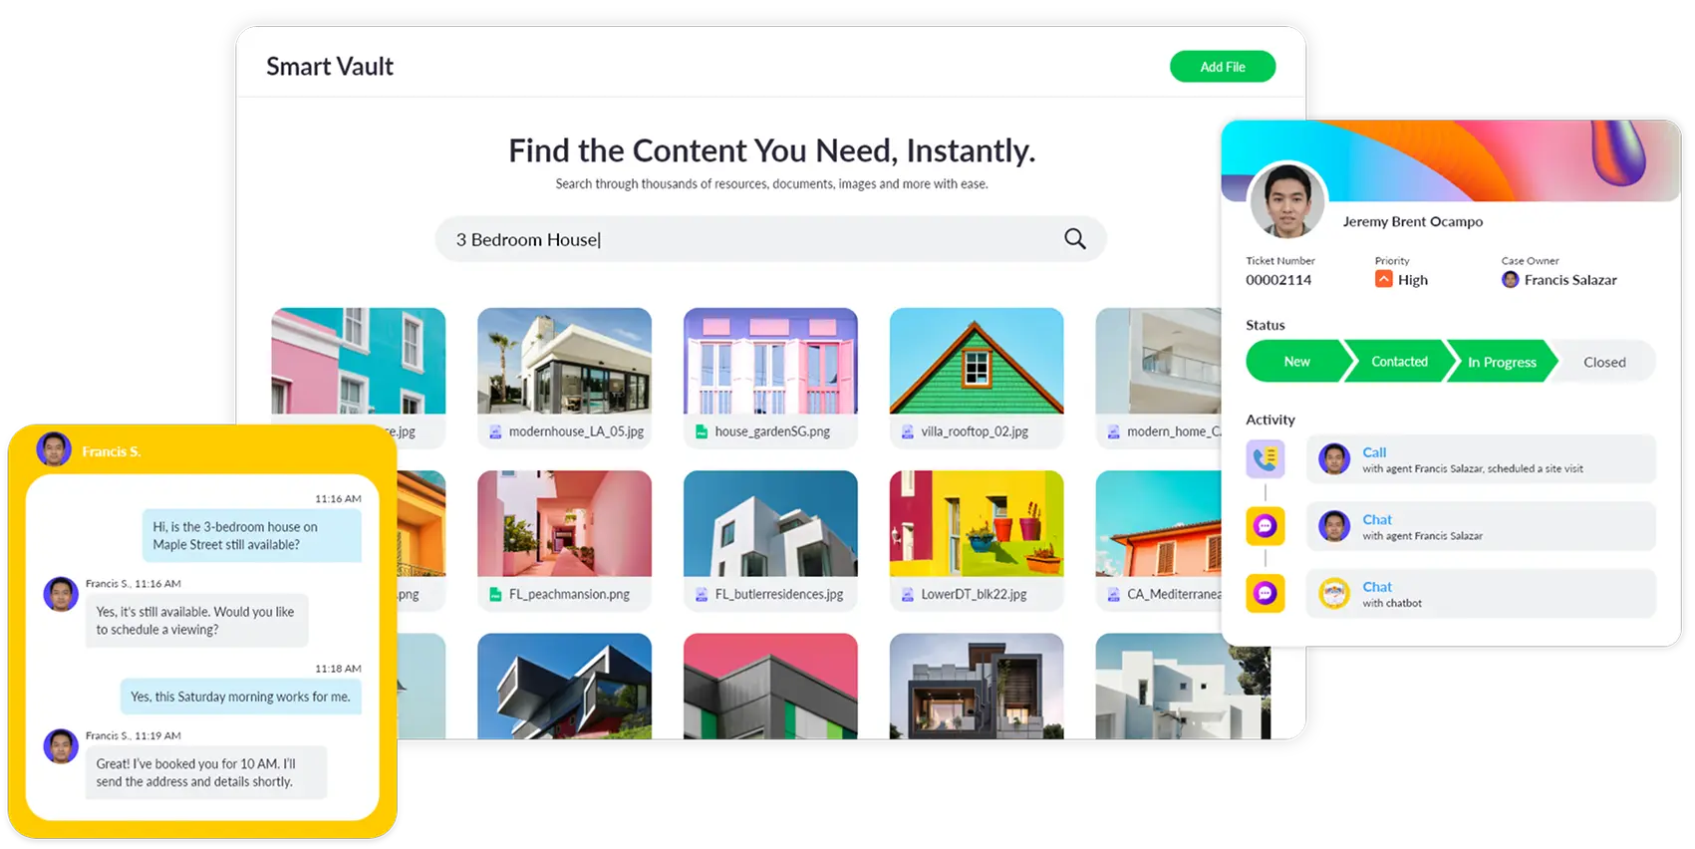1695x849 pixels.
Task: Open the FL_butlerresidences image thumbnail
Action: click(x=770, y=523)
